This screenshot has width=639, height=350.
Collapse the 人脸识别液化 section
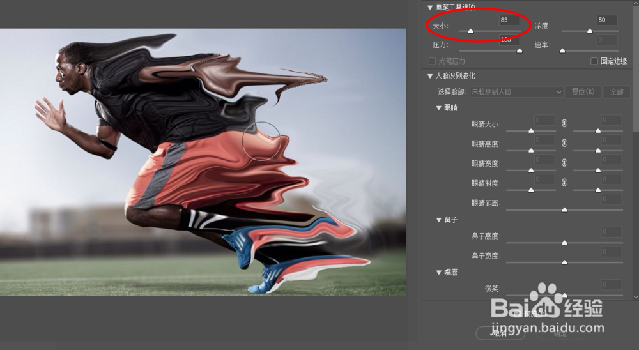click(430, 76)
